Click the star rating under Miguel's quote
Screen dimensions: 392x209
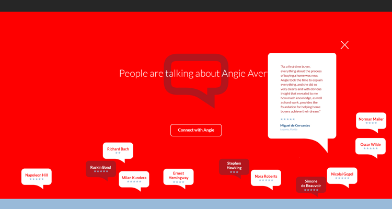[287, 119]
